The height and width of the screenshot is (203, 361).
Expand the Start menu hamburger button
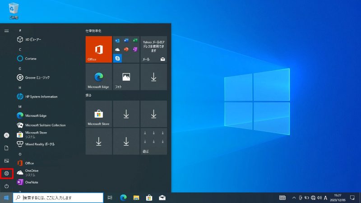pos(6,31)
